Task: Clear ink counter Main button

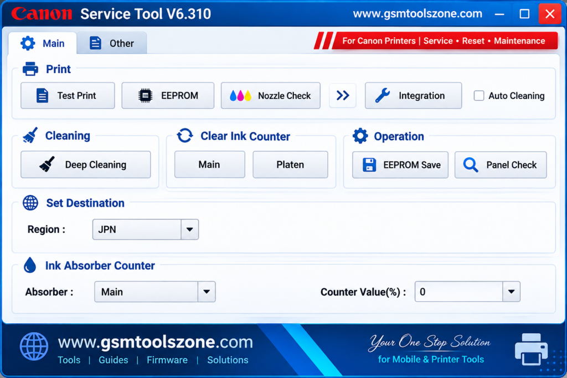Action: [x=210, y=165]
